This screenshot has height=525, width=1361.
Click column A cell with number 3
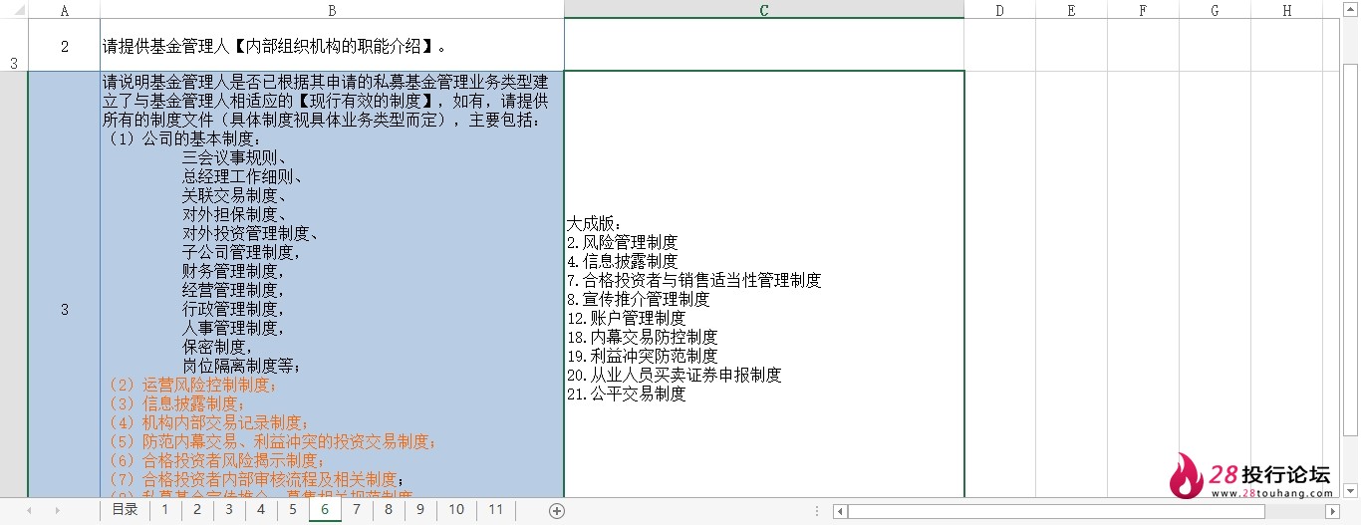pyautogui.click(x=65, y=284)
